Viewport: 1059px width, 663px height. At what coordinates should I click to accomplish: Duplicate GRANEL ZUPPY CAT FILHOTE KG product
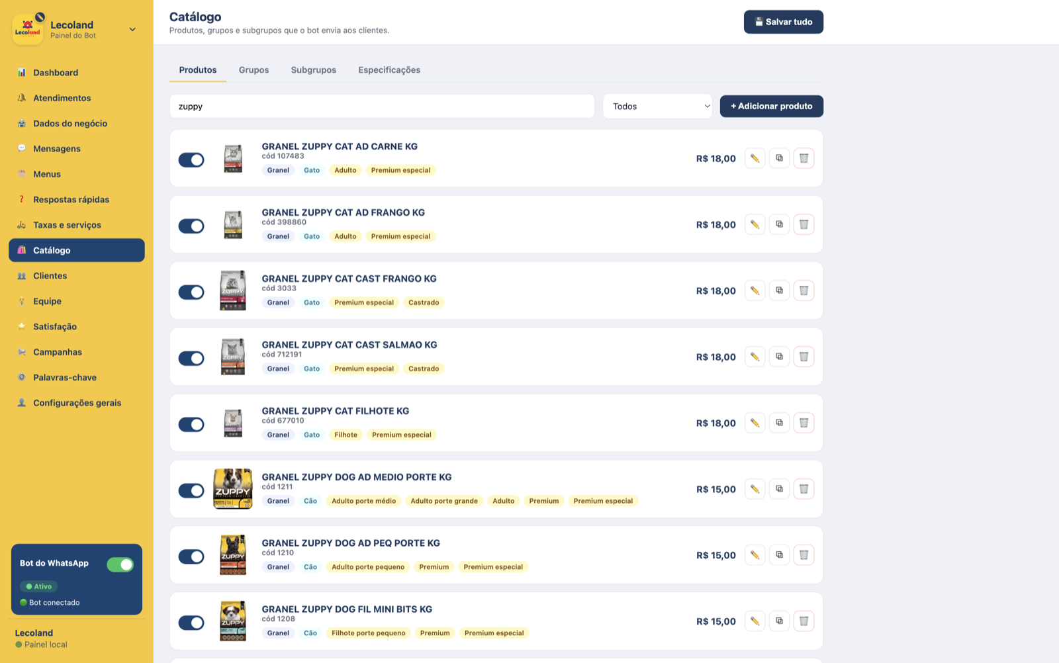pyautogui.click(x=779, y=423)
